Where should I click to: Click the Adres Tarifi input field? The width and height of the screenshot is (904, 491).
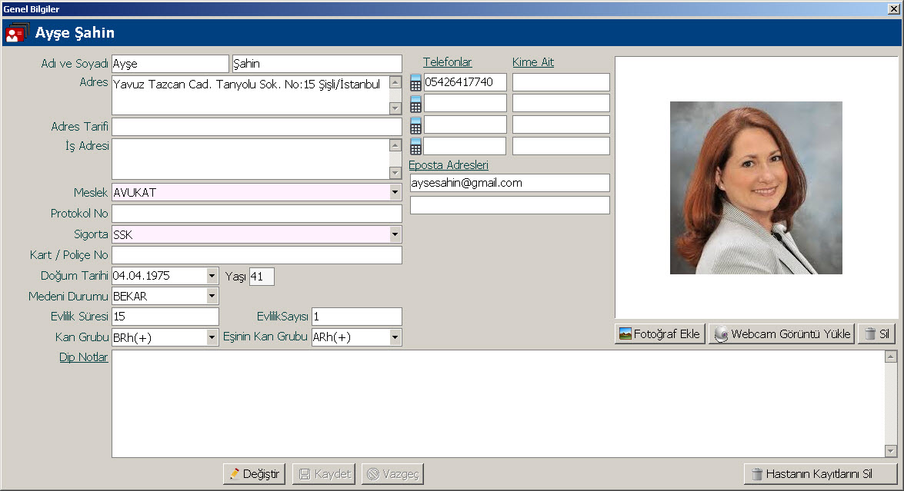point(256,127)
